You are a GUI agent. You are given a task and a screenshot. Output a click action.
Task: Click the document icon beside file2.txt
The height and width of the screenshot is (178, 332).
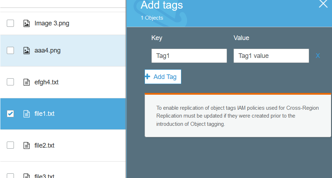pyautogui.click(x=26, y=145)
